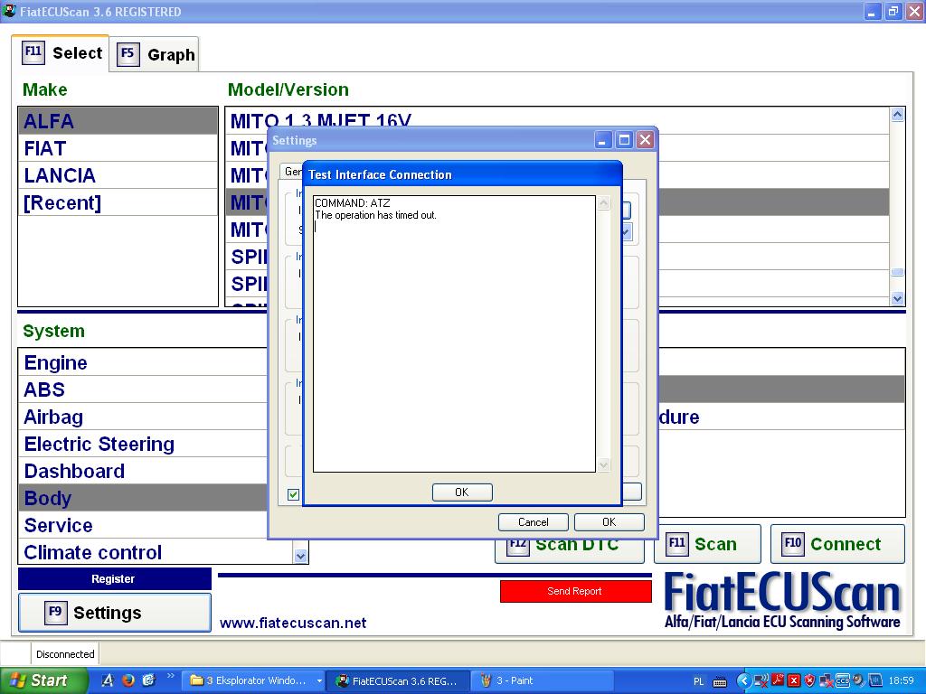Click the disconnected wireless network tray icon
Image resolution: width=926 pixels, height=694 pixels.
[761, 681]
